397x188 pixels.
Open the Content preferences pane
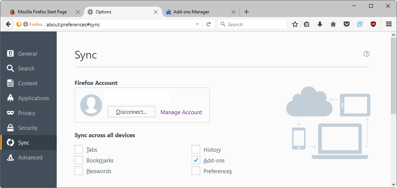[x=28, y=83]
